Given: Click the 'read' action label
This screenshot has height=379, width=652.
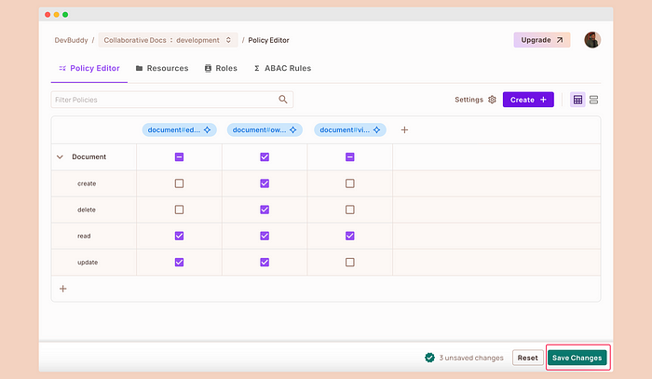Looking at the screenshot, I should tap(84, 236).
